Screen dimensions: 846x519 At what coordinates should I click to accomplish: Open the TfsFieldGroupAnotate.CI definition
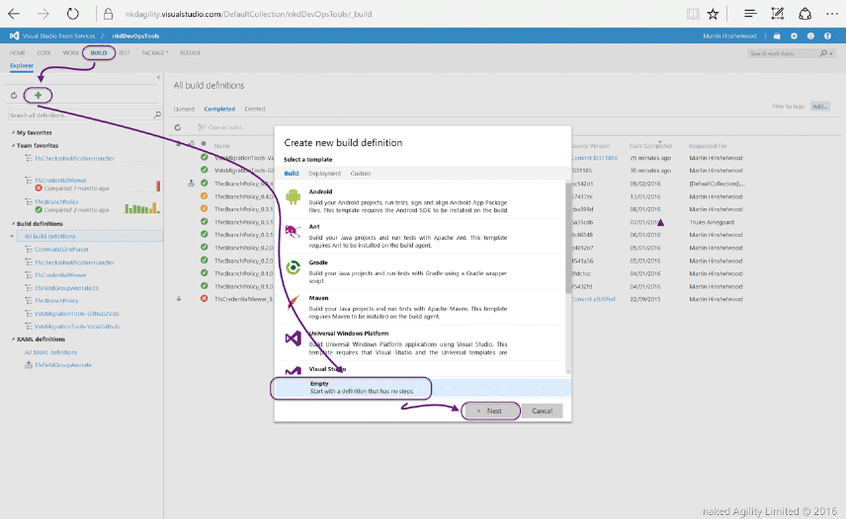point(66,288)
